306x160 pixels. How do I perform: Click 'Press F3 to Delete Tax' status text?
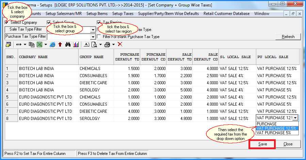coord(112,154)
